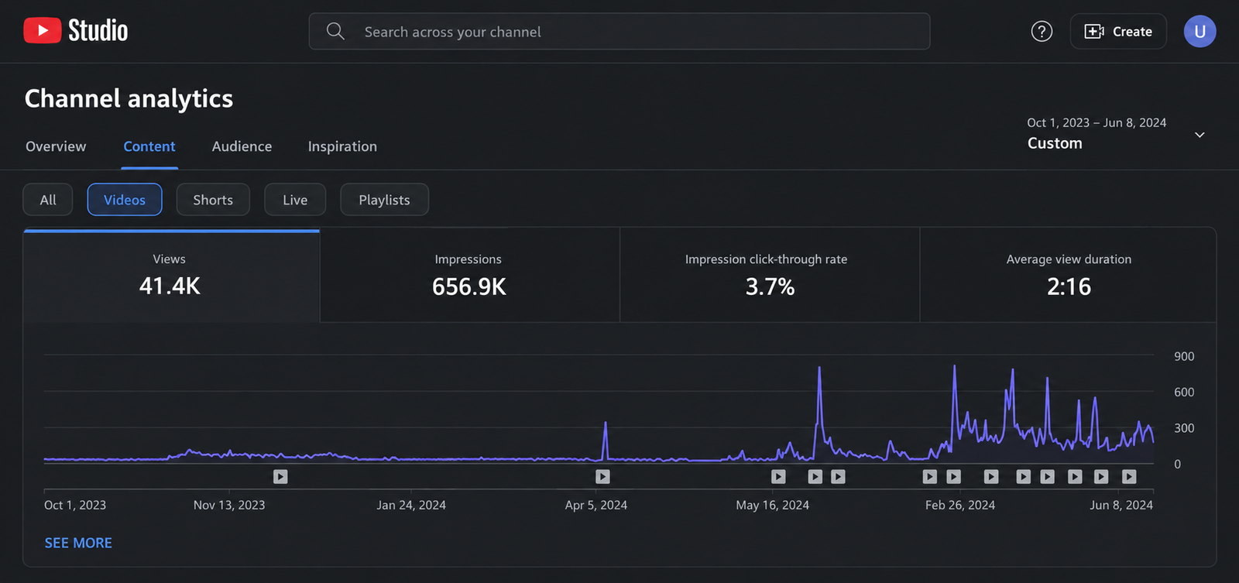Screen dimensions: 1239x583
Task: Go to the Audience tab
Action: pyautogui.click(x=242, y=146)
